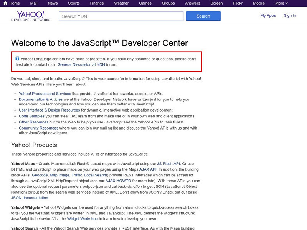Click the bold Yahoo! Widgets label

click(26, 207)
